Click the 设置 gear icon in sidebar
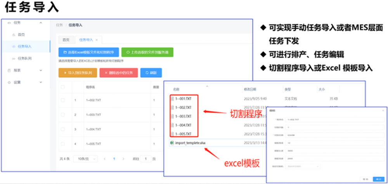388x184 pixels. tap(10, 83)
